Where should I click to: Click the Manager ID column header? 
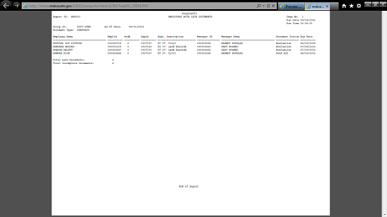tap(204, 37)
